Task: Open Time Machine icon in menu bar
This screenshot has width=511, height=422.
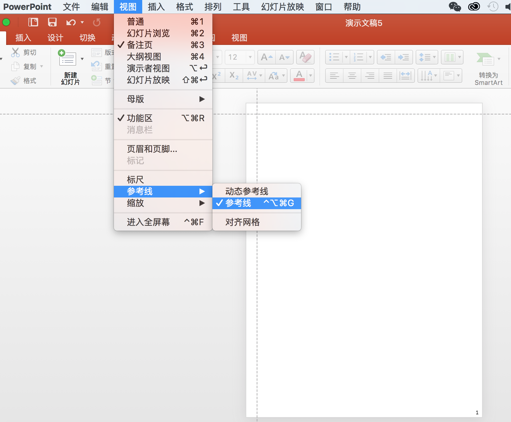Action: 493,6
